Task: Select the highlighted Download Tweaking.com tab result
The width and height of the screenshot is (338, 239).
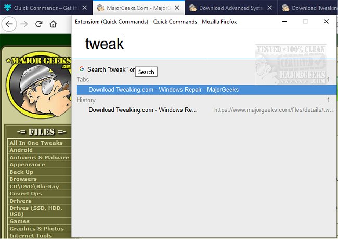Action: [x=206, y=90]
